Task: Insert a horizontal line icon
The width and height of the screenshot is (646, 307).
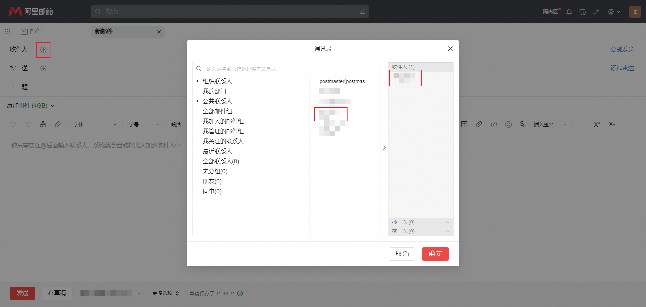Action: click(x=582, y=124)
